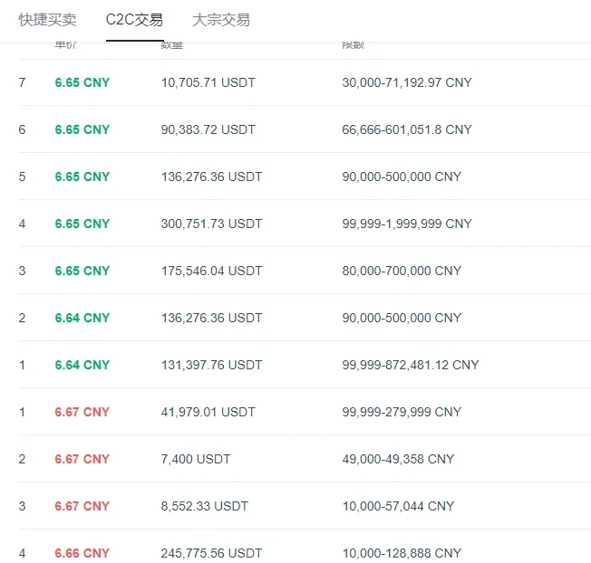
Task: Click the red 6.66 CNY price
Action: [x=82, y=553]
